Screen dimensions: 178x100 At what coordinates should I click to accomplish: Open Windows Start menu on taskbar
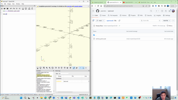coord(21,98)
